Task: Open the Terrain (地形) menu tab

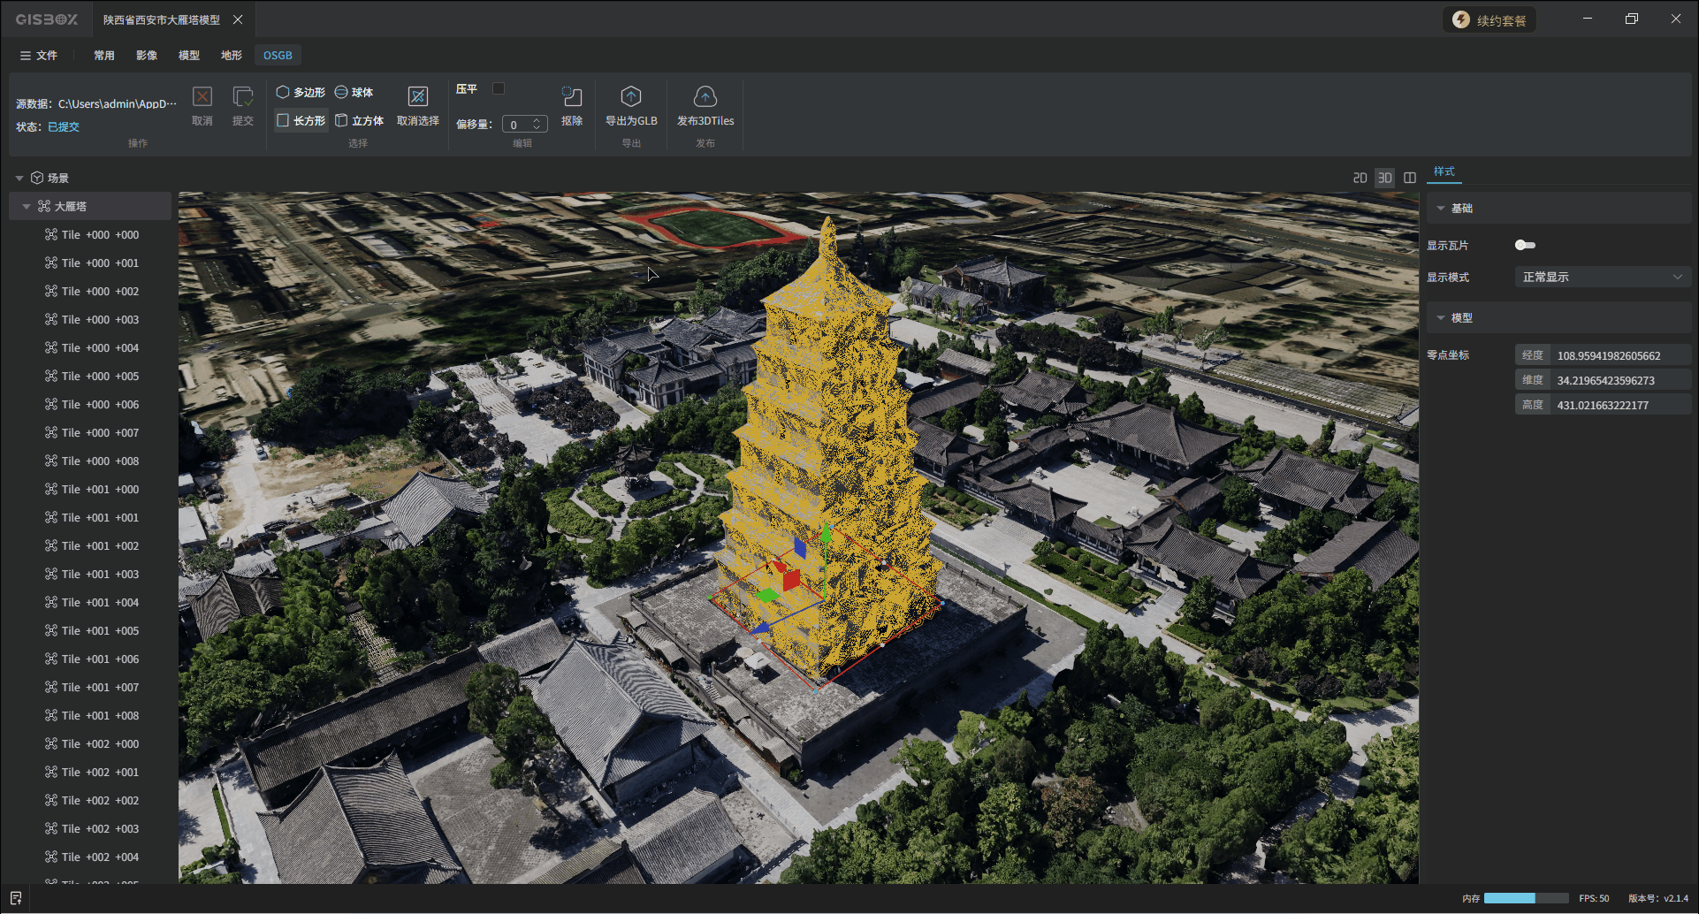Action: tap(231, 55)
